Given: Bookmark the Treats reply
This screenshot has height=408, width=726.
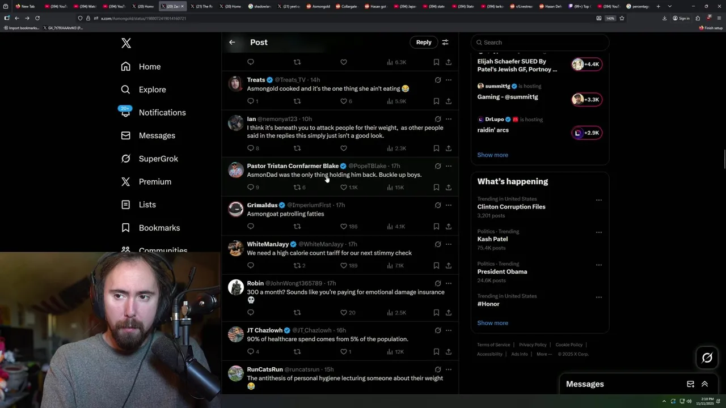Looking at the screenshot, I should [436, 101].
